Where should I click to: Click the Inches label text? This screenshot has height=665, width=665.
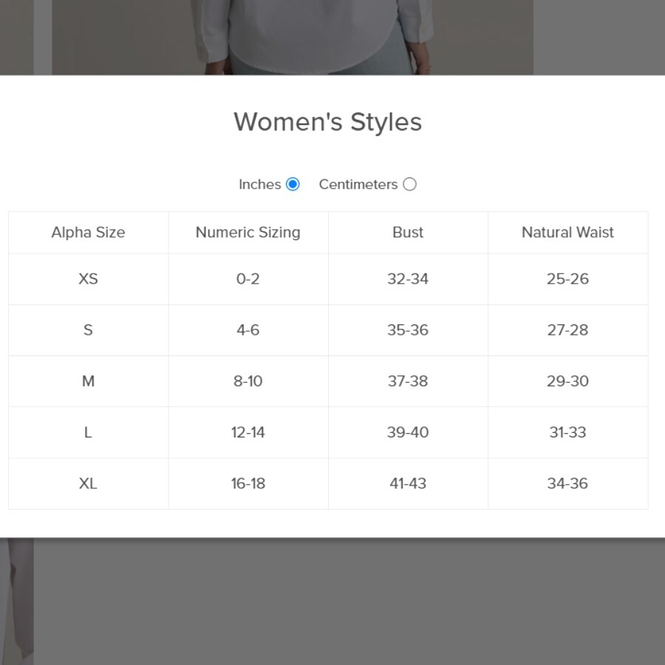click(x=259, y=185)
